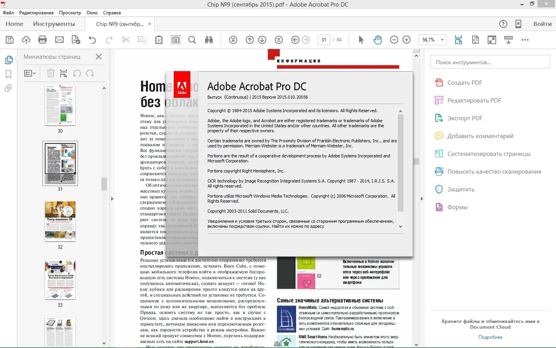Switch to the Home tab

click(x=14, y=24)
